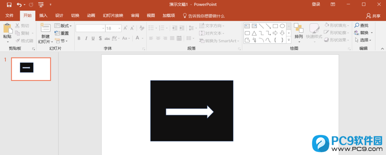Select the down arrow shape
The width and height of the screenshot is (386, 155).
(282, 33)
